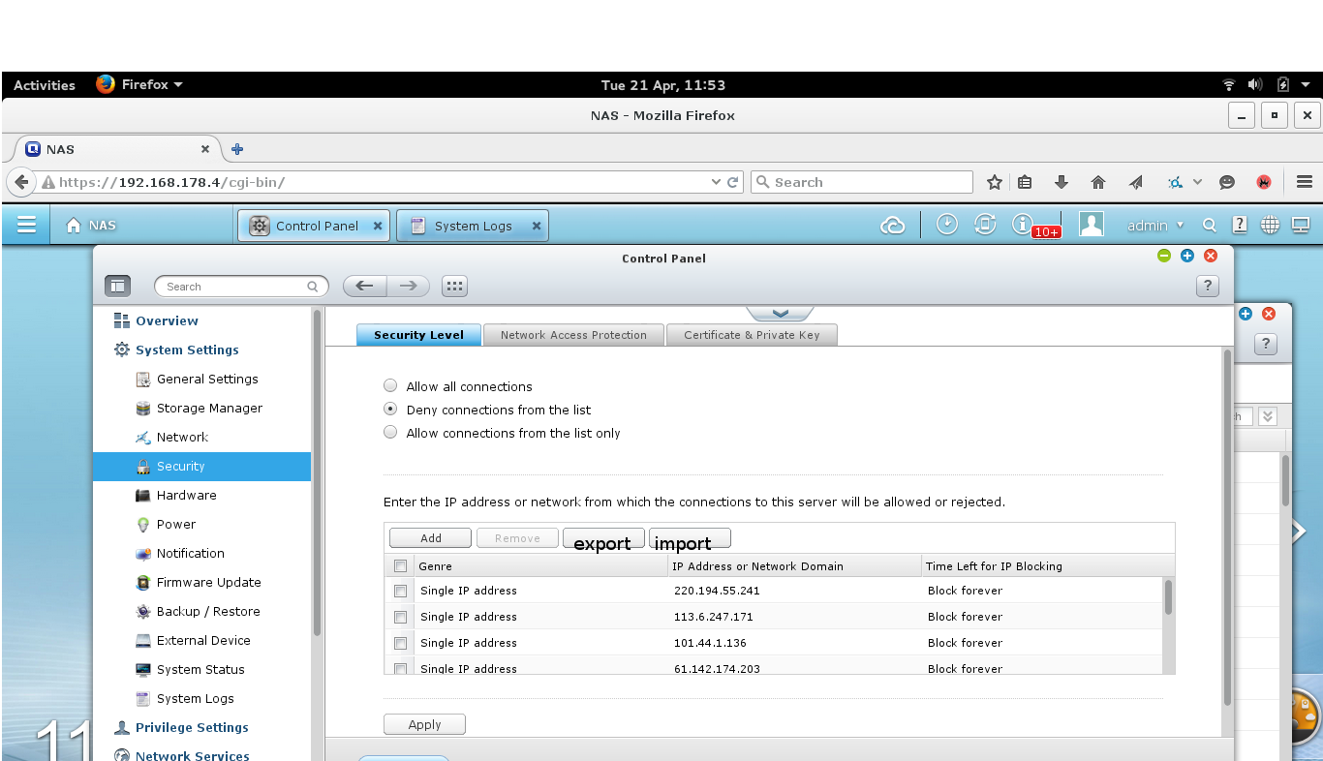Bookmark this page star icon
Viewport: 1323px width, 761px height.
tap(994, 182)
